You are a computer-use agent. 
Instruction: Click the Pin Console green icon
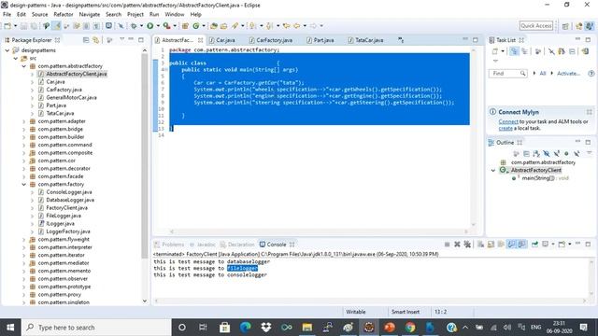pyautogui.click(x=534, y=245)
